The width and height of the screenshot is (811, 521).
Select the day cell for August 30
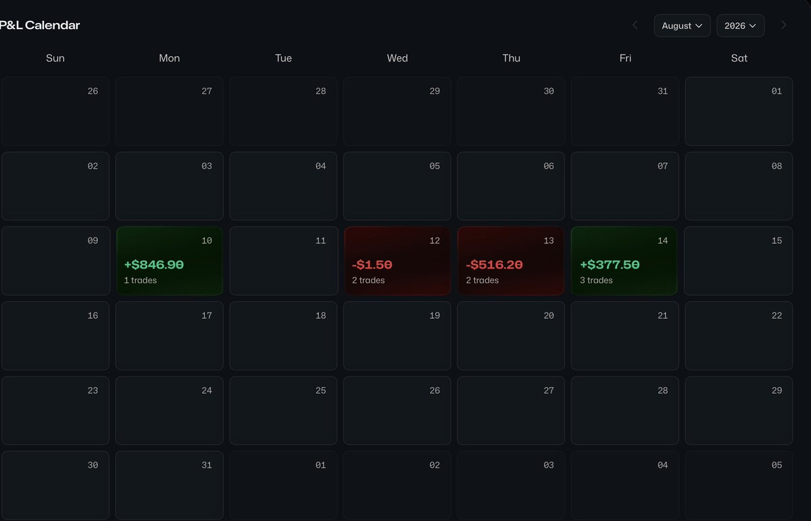(55, 485)
